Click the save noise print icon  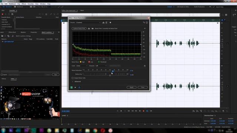89,28
